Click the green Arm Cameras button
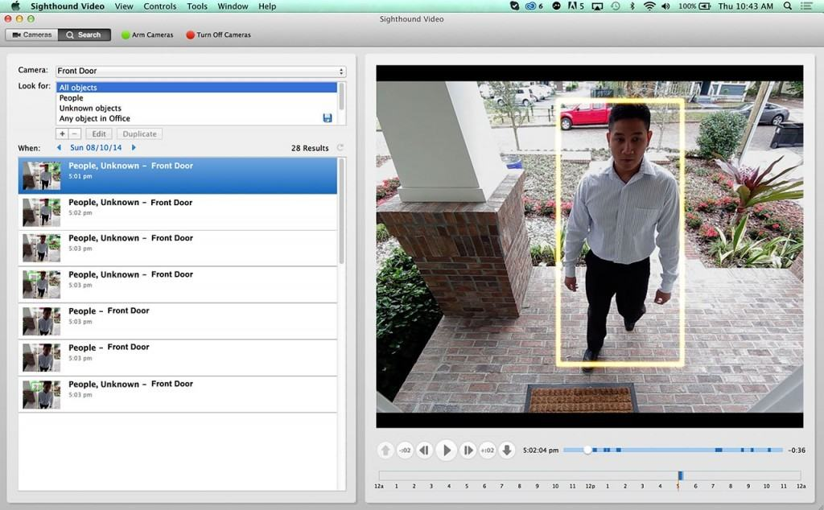The height and width of the screenshot is (510, 824). 147,35
